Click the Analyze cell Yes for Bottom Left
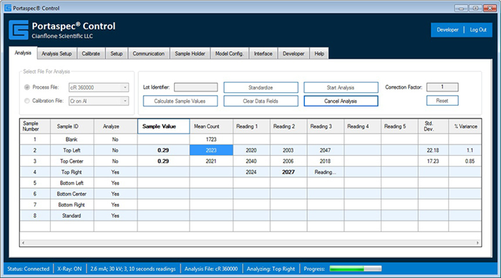 pos(115,183)
